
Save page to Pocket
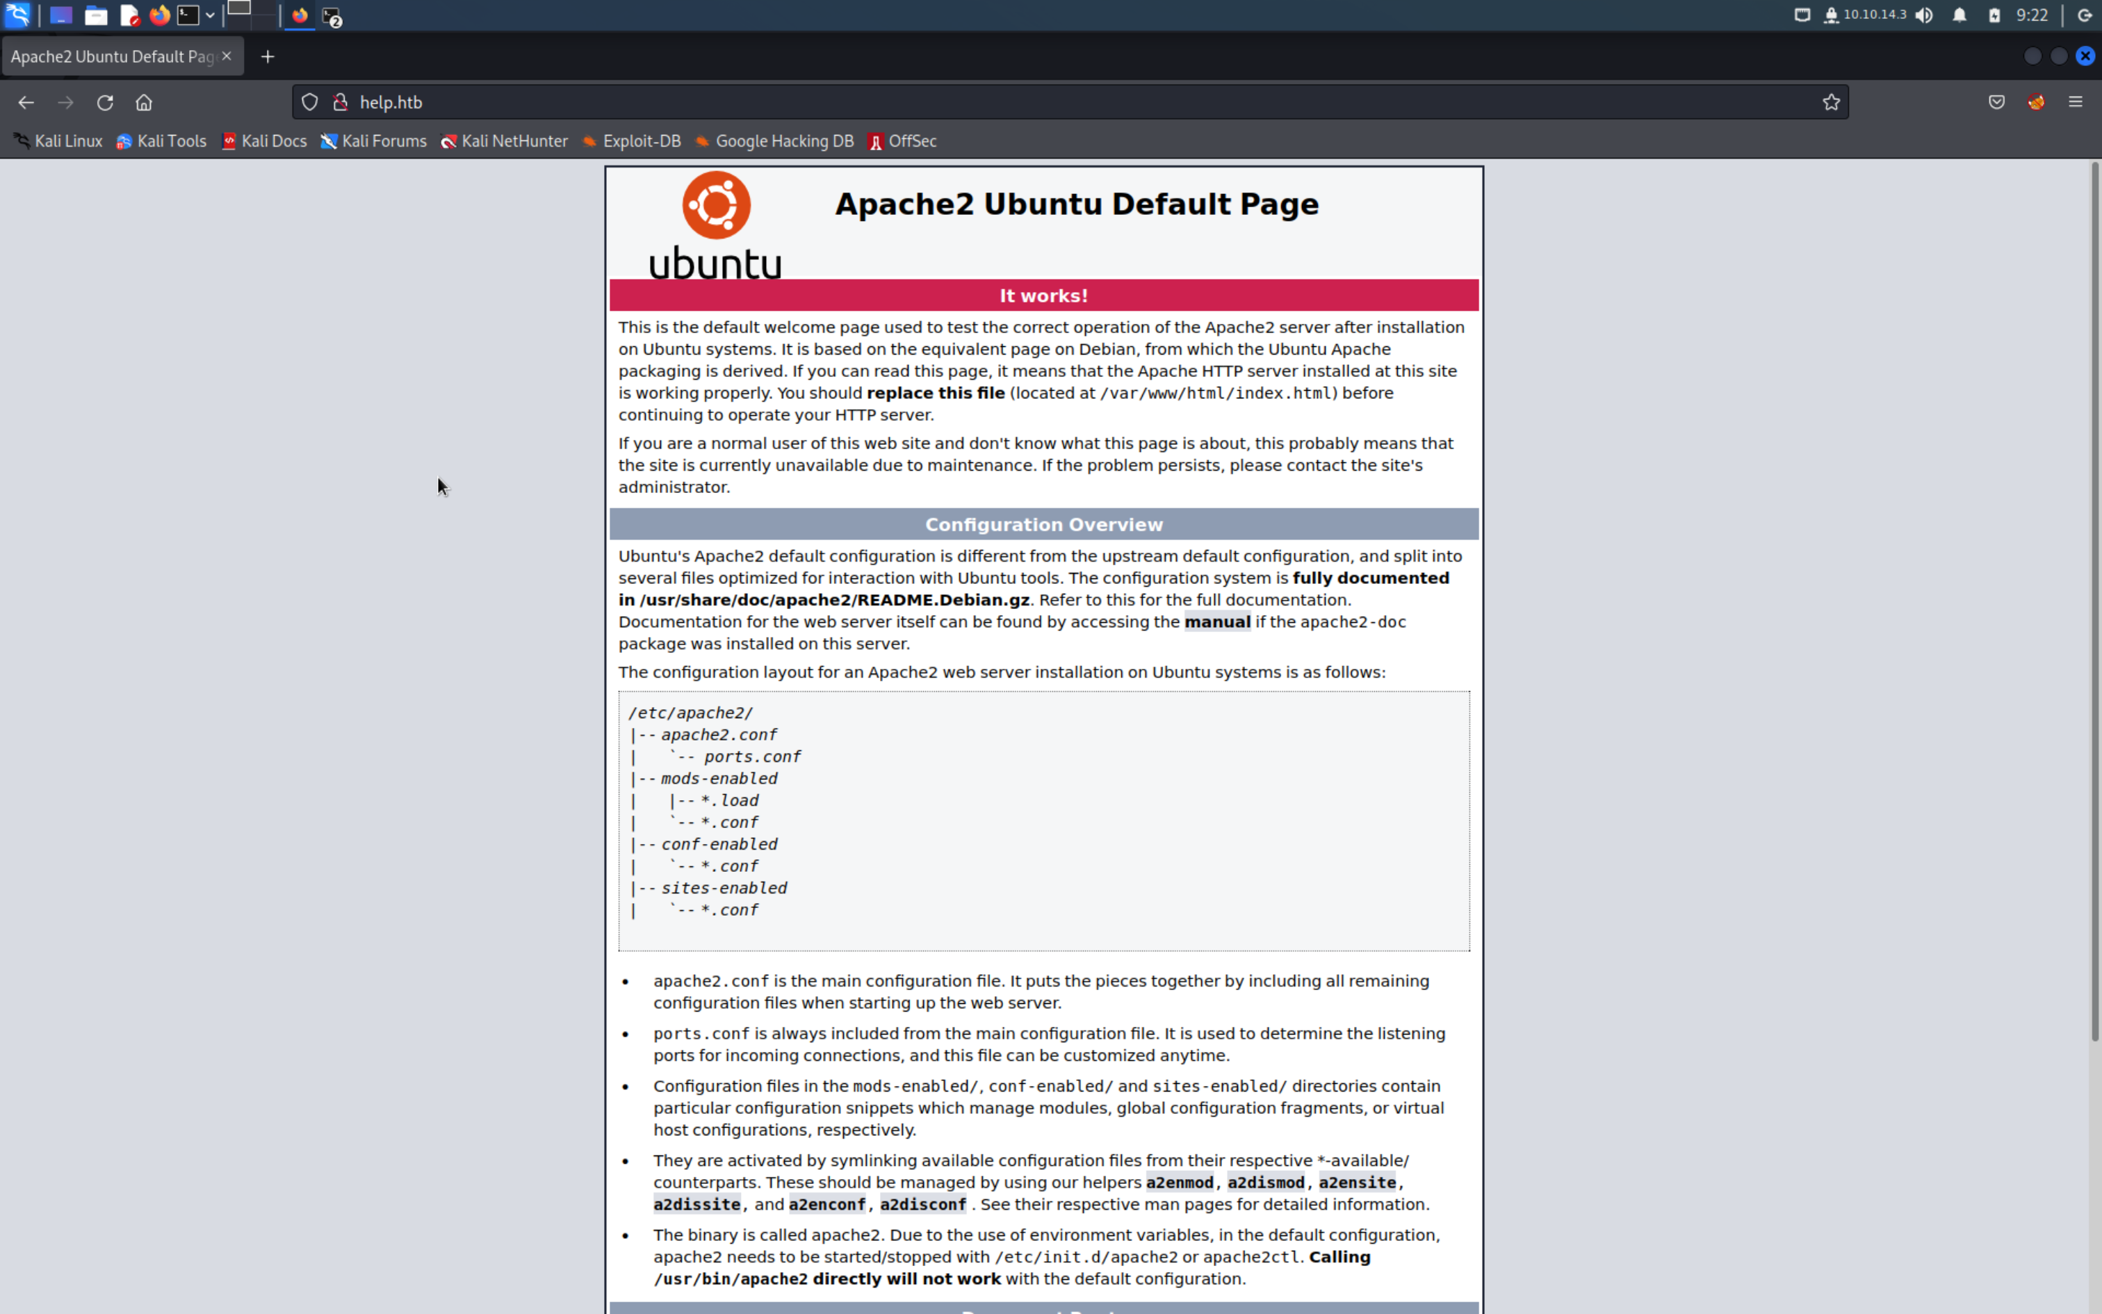point(1997,103)
